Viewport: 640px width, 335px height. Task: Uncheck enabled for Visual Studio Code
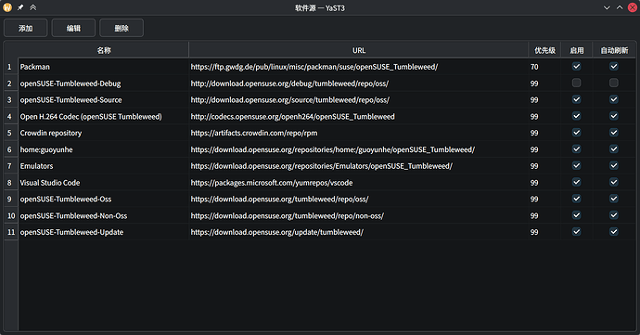click(x=576, y=182)
